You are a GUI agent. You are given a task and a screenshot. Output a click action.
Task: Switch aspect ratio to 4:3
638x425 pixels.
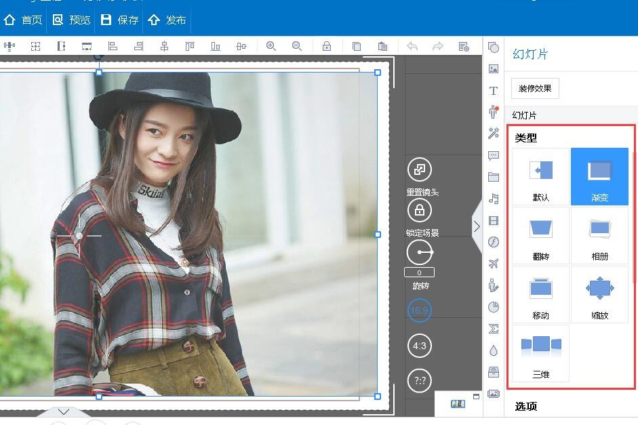(419, 346)
